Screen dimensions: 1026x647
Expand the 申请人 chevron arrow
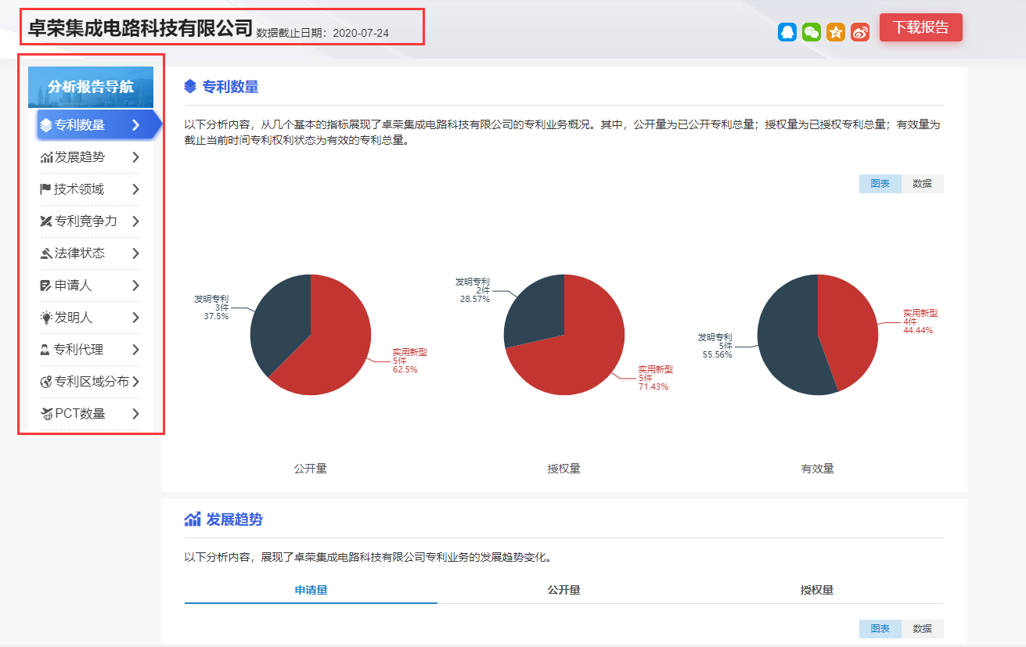coord(135,286)
